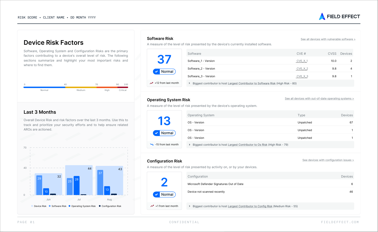Click the Operating System column header
The image size is (378, 232).
click(201, 115)
